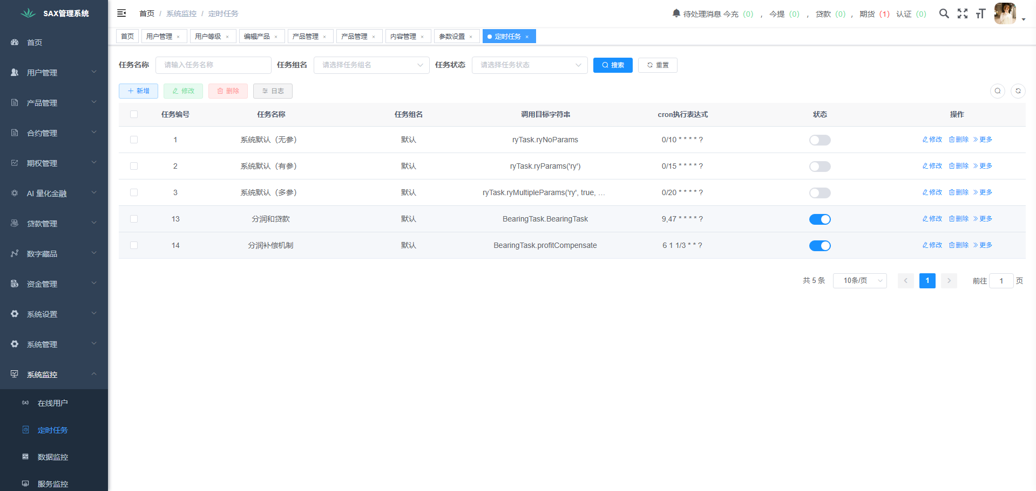The image size is (1036, 491).
Task: Click the 新增 button to add a task
Action: (x=138, y=91)
